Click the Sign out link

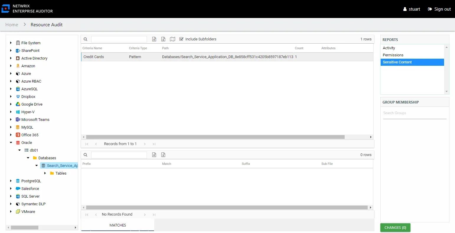tap(439, 9)
